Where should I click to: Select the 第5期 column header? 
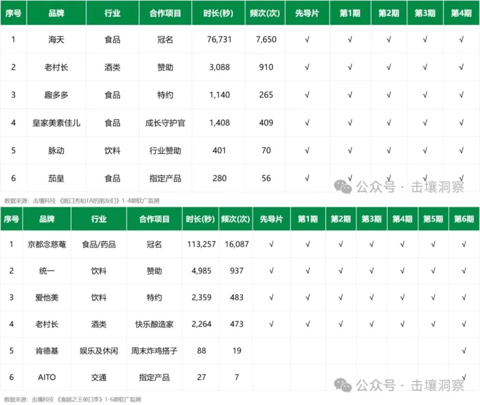[x=434, y=219]
